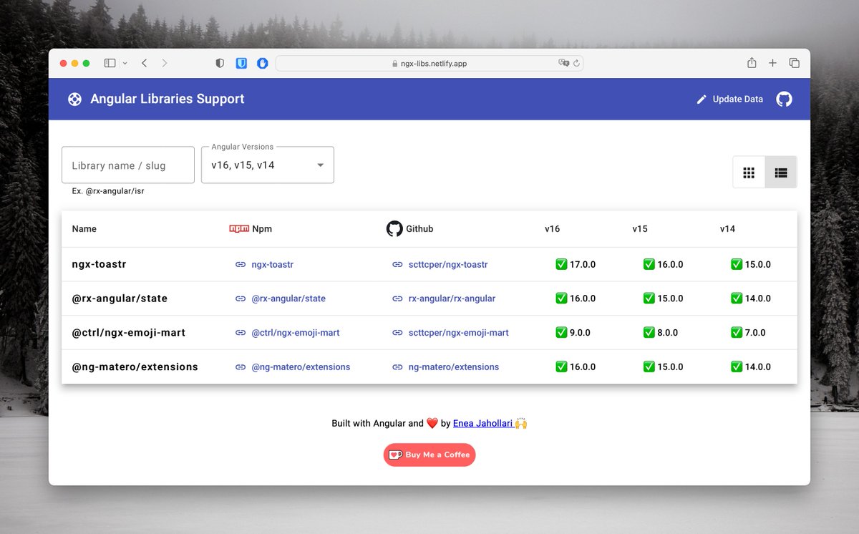
Task: Click the Github column header
Action: [410, 229]
